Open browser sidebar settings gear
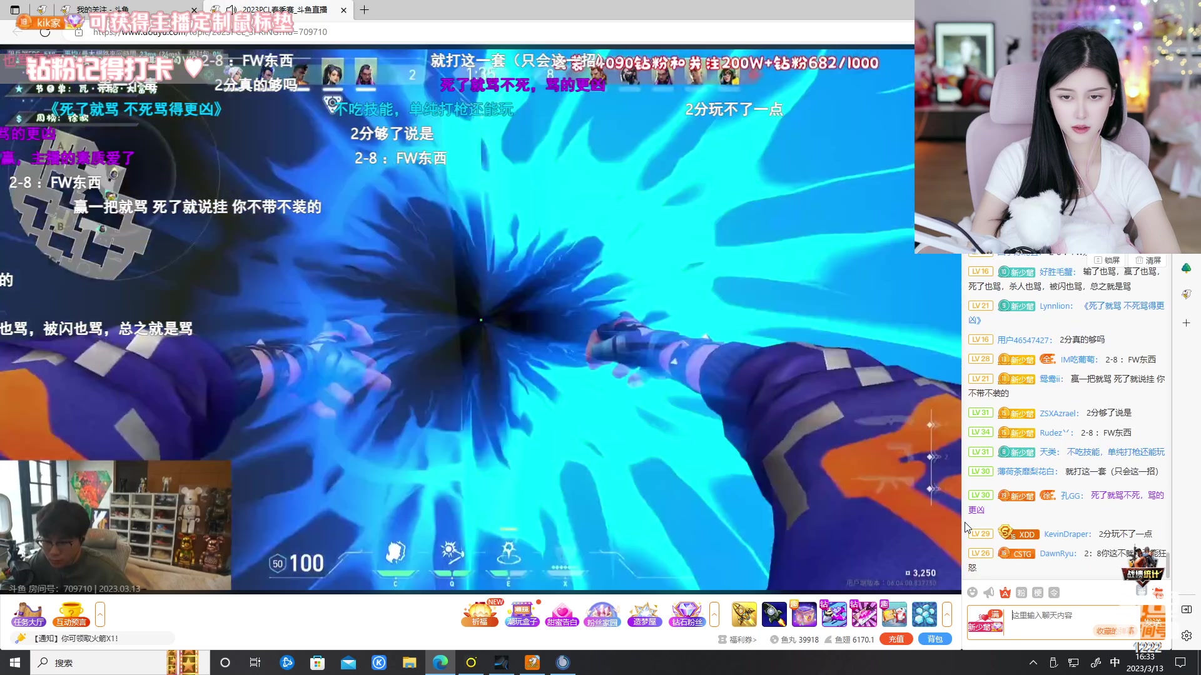The height and width of the screenshot is (675, 1201). point(1187,636)
